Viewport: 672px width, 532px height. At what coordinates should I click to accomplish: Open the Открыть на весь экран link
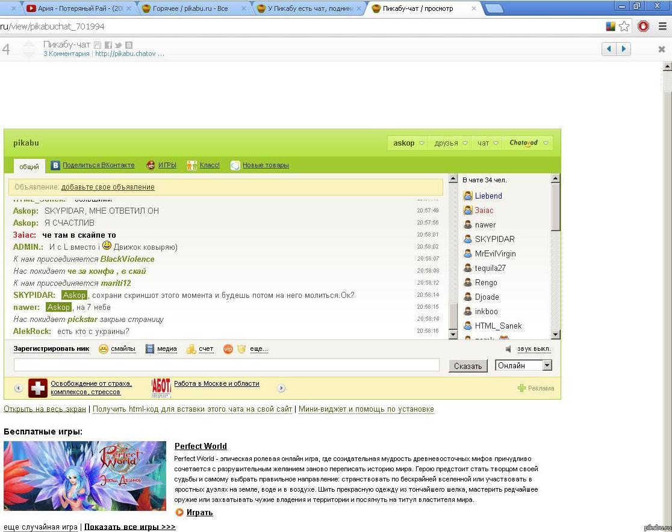(x=45, y=409)
